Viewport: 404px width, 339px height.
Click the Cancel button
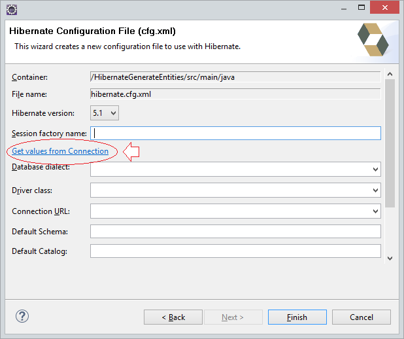362,317
